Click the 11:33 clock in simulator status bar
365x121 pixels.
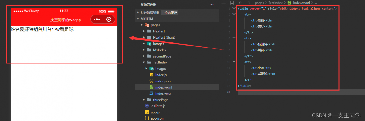click(64, 11)
